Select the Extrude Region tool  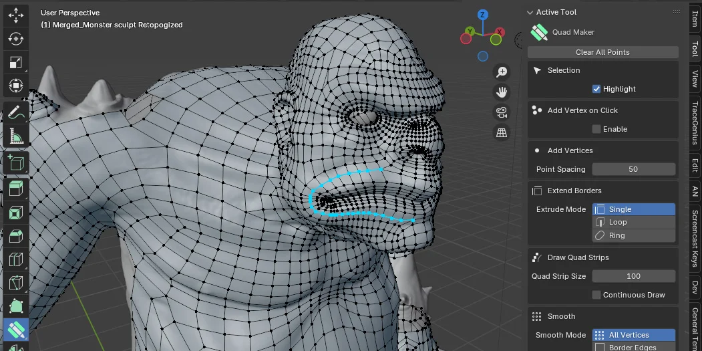click(x=16, y=189)
